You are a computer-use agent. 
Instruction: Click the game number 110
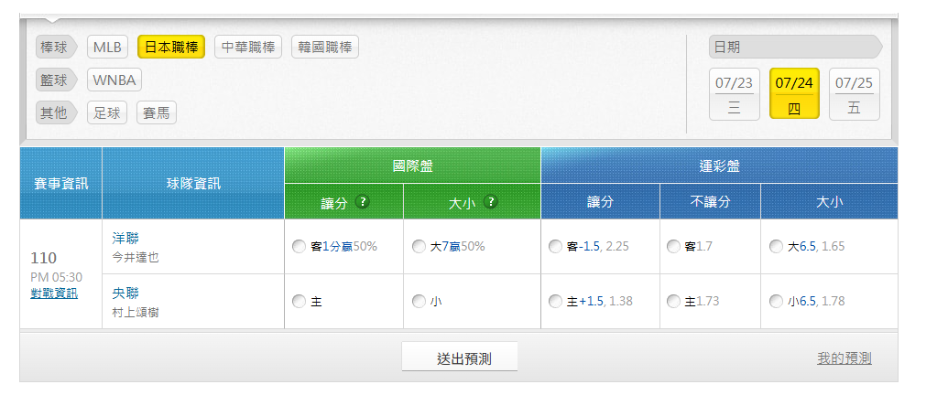[x=44, y=259]
